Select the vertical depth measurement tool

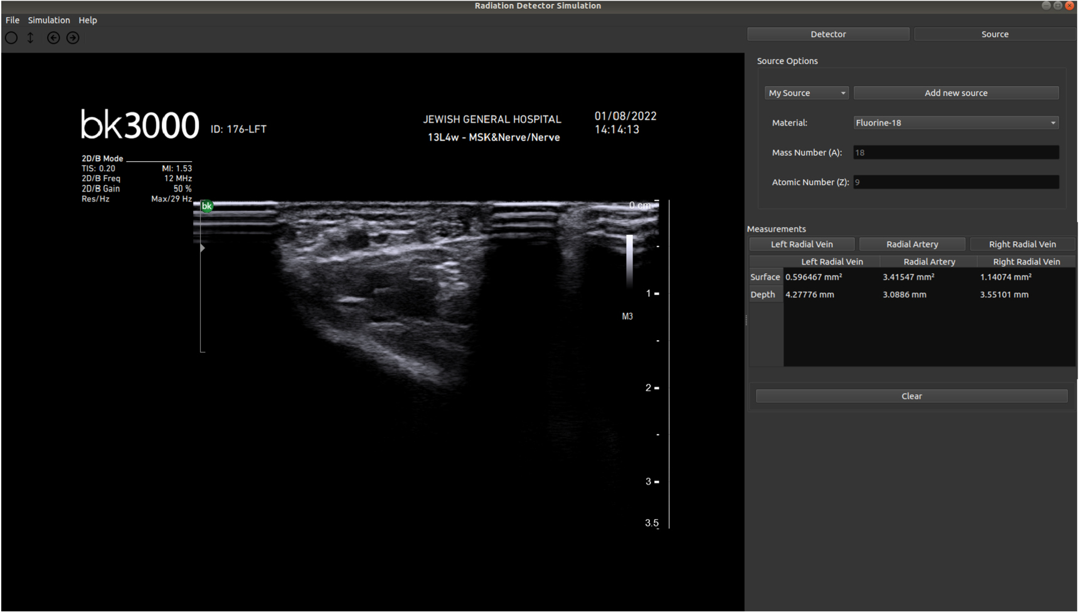(x=30, y=38)
